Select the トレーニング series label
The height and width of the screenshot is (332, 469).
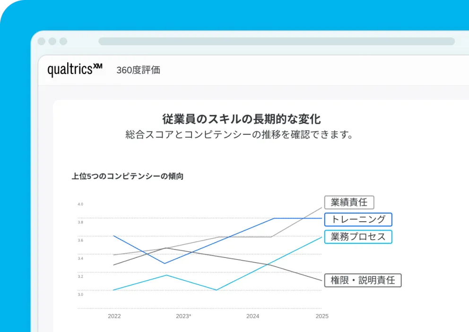358,219
